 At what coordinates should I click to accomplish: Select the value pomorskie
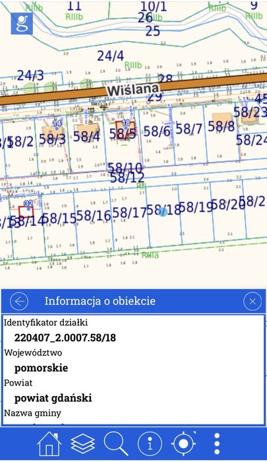point(42,368)
